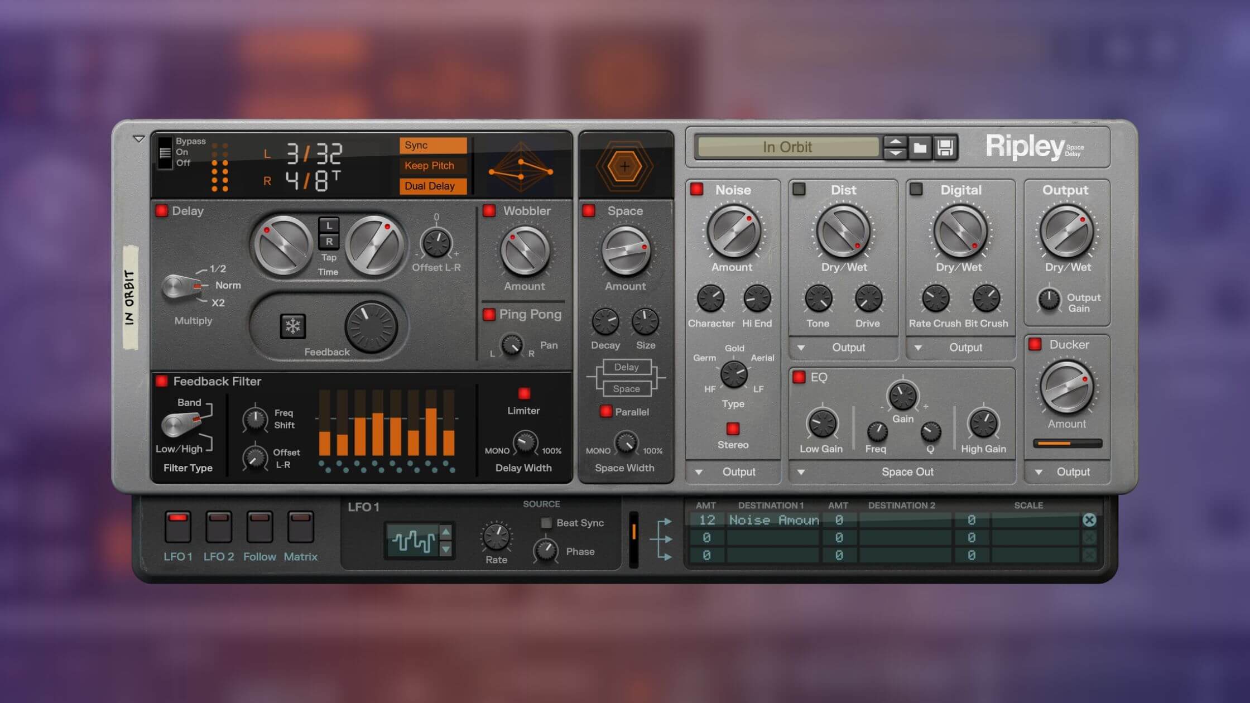Click Noise Amount destination cell
Screen dimensions: 1250x703
pos(773,520)
